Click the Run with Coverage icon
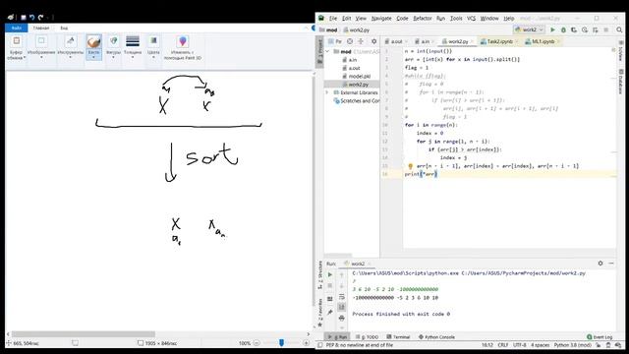Viewport: 629px width, 354px height. [574, 29]
